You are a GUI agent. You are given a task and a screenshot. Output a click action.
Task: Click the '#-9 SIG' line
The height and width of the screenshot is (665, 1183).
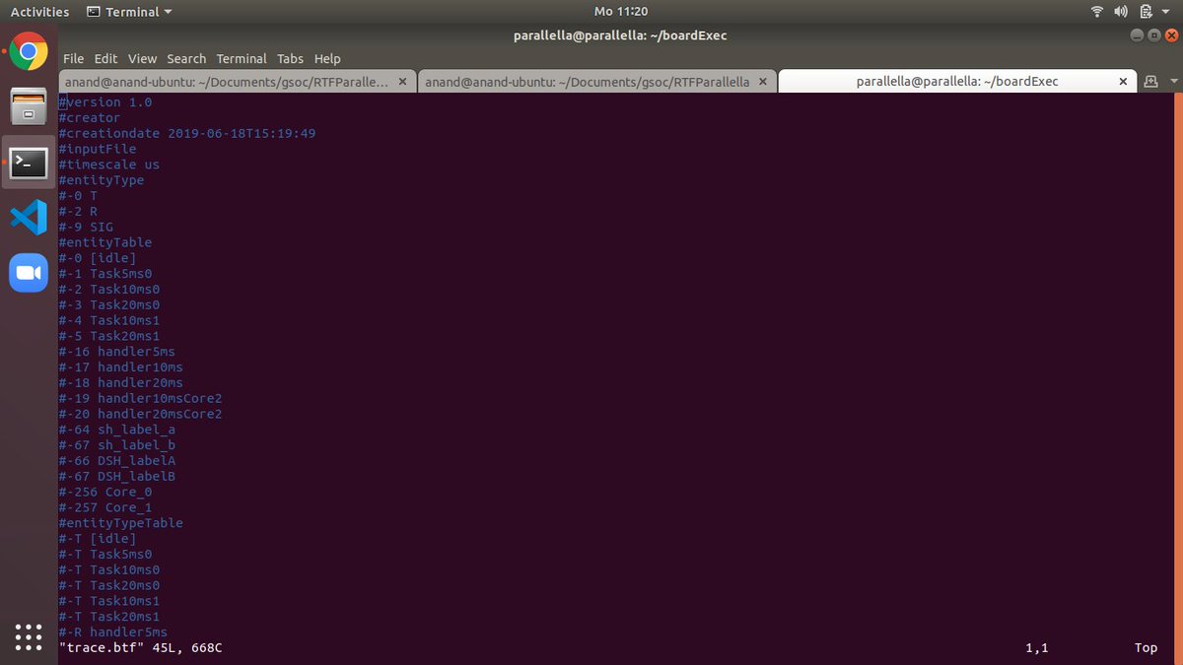(86, 227)
